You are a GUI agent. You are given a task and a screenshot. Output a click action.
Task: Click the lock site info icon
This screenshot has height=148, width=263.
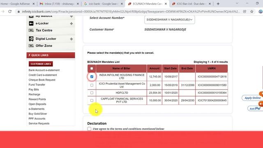[18, 12]
